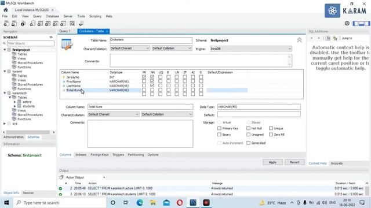Open the MySQL Workbench home tab
The image size is (371, 208).
[x=6, y=10]
